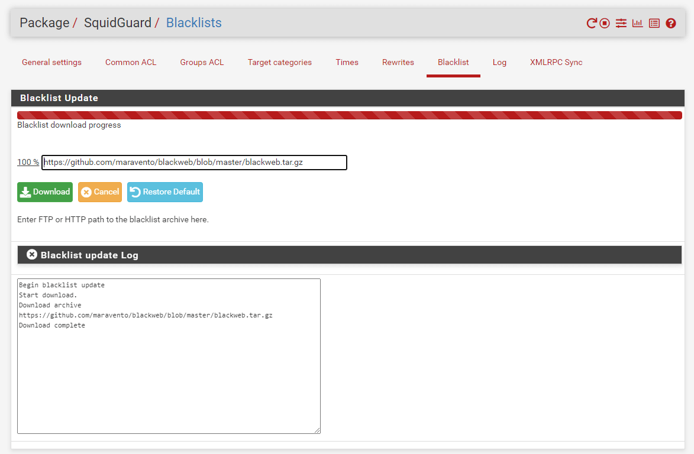694x454 pixels.
Task: Collapse the Blacklist update Log panel icon
Action: click(x=32, y=254)
